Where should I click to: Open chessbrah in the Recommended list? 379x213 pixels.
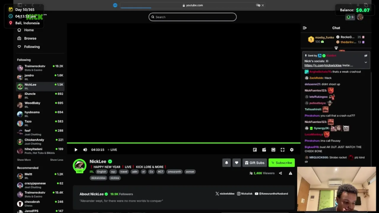(40, 204)
